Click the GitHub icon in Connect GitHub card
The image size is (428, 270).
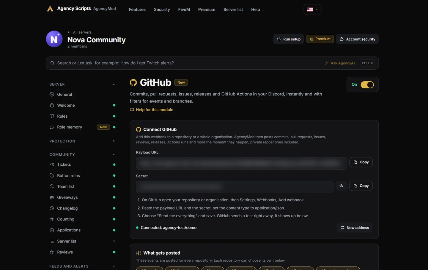(139, 130)
